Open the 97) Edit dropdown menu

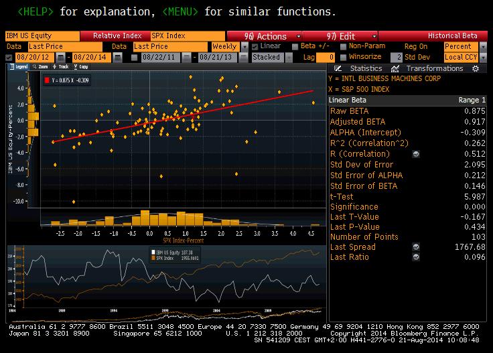340,36
